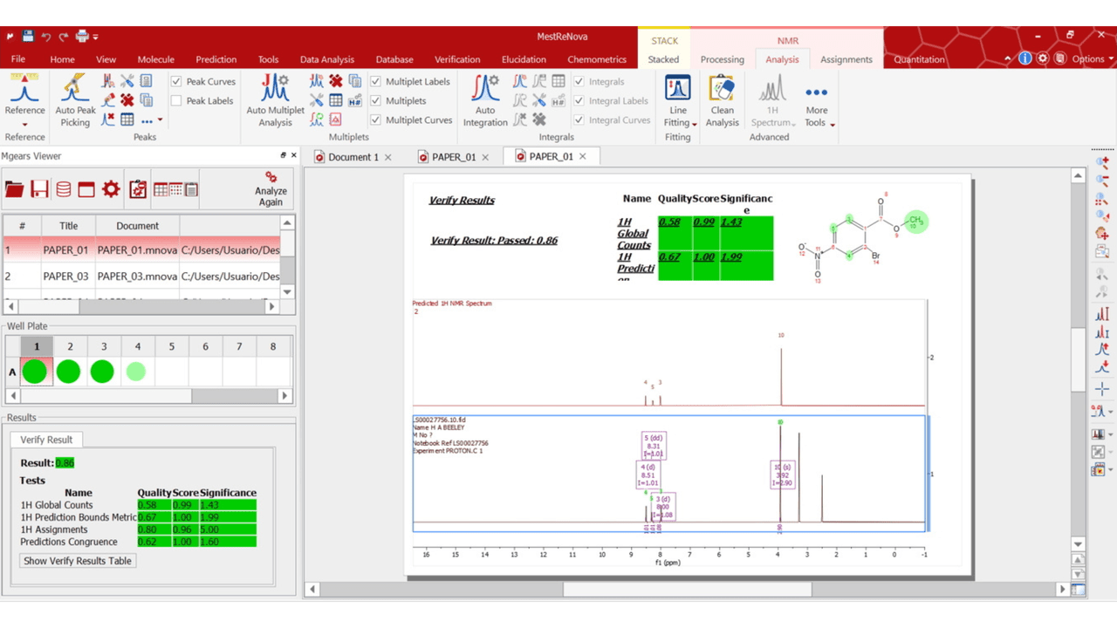Uncheck the Multiplet Curves checkbox

376,119
